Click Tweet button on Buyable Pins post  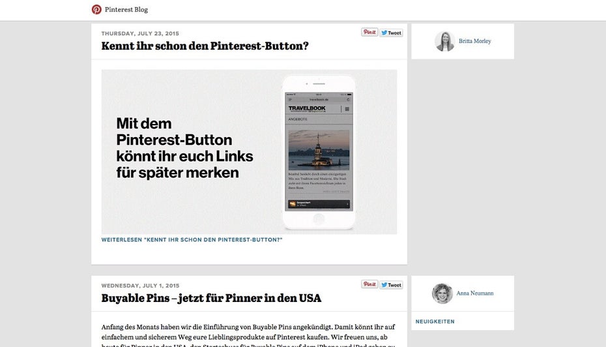[391, 285]
